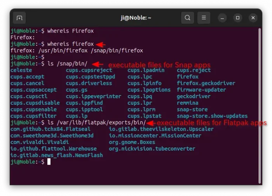Click the text celeste in listing
This screenshot has width=272, height=196.
21,70
